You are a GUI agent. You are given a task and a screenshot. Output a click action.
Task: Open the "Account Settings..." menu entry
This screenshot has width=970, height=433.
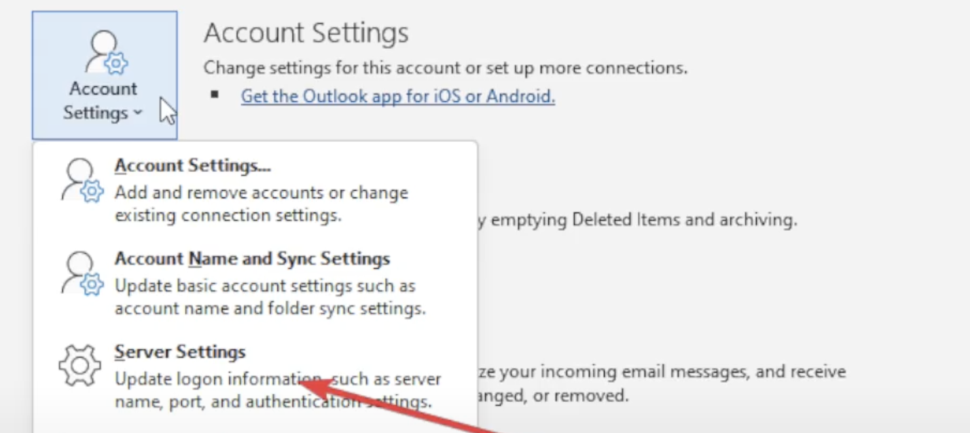click(255, 190)
